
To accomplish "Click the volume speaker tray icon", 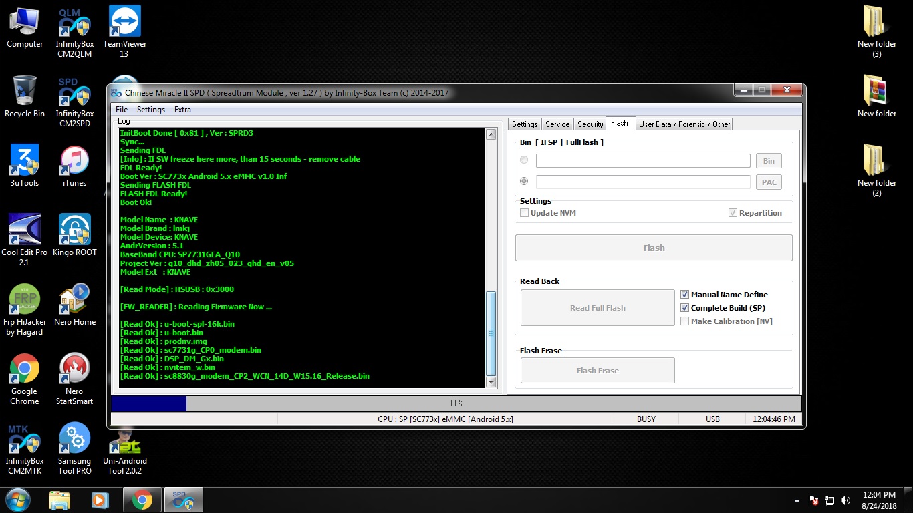I will point(845,500).
